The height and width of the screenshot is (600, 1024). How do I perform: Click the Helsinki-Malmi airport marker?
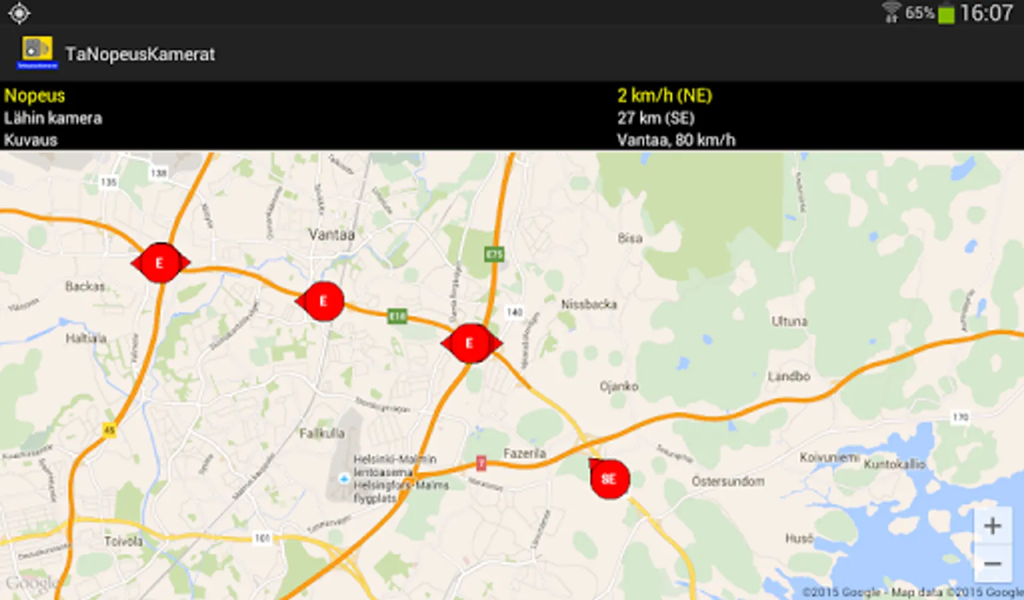(x=343, y=478)
